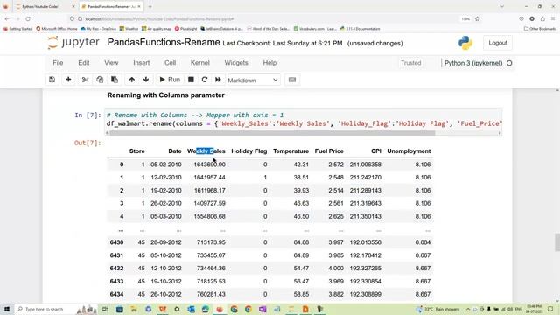
Task: Click the code cell horizontal scrollbar
Action: [272, 133]
